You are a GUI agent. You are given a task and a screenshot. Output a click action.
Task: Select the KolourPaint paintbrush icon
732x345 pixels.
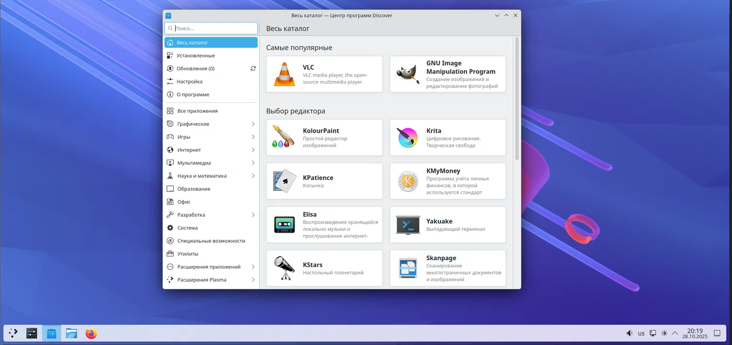click(x=284, y=138)
